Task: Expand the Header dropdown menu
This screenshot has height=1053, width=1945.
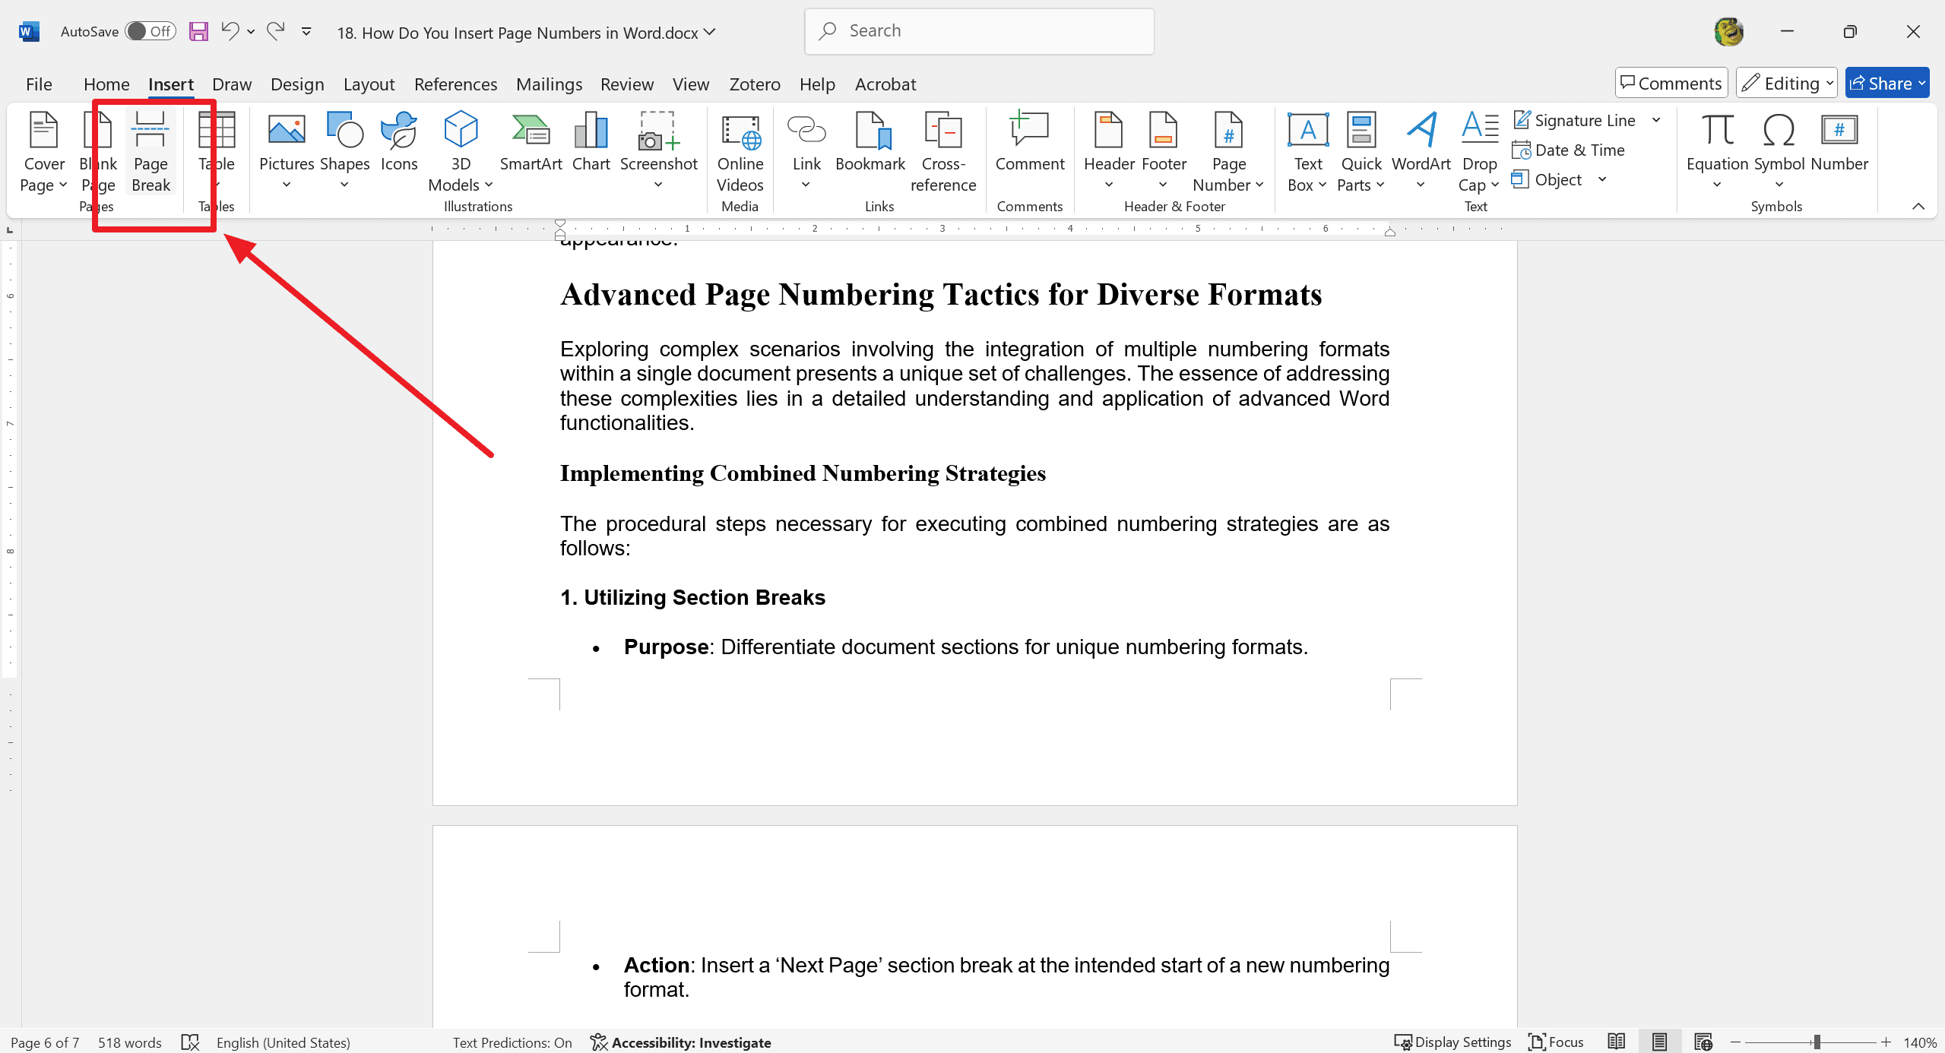Action: (1107, 185)
